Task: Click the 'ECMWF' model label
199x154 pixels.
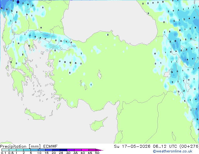Action: tap(51, 146)
